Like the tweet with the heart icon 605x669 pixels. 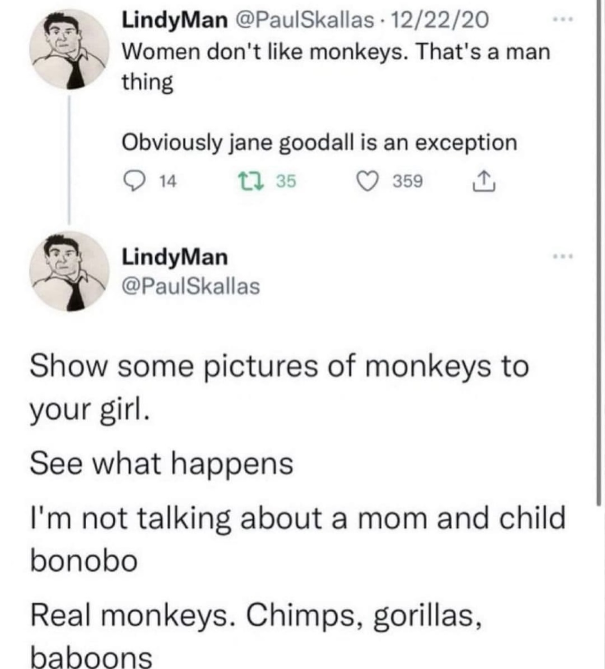point(368,181)
